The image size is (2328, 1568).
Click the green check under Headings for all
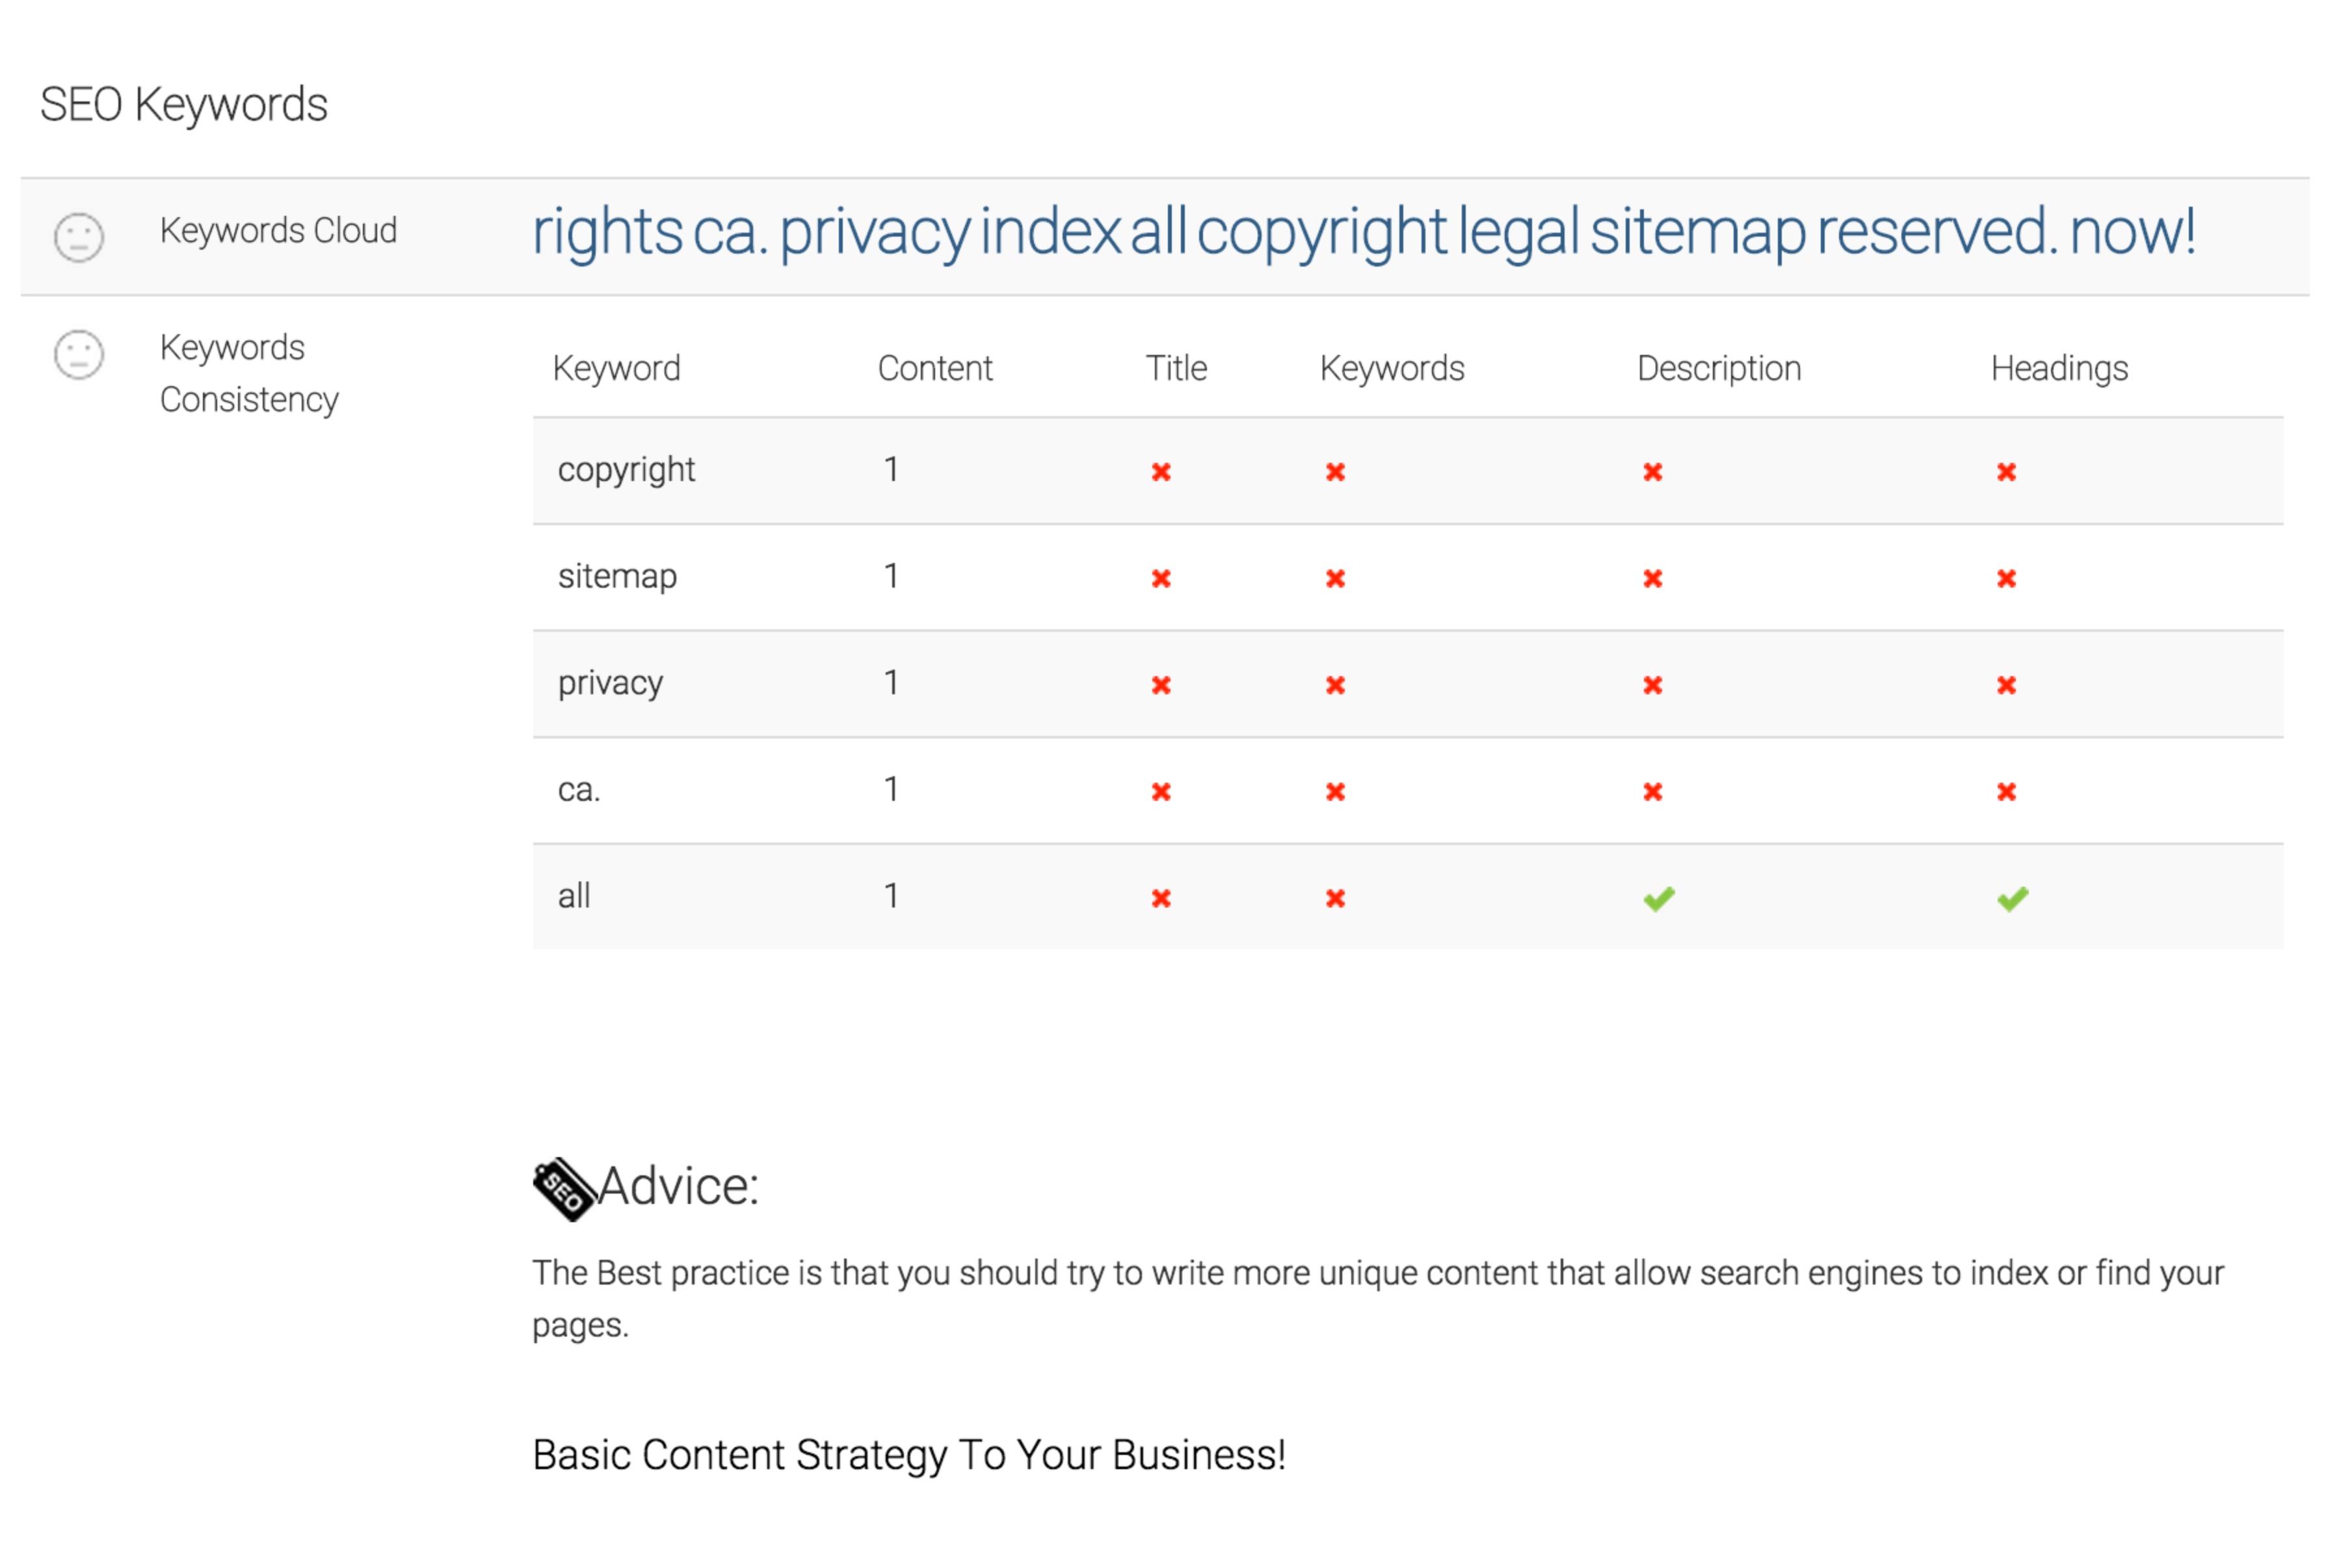point(2012,899)
